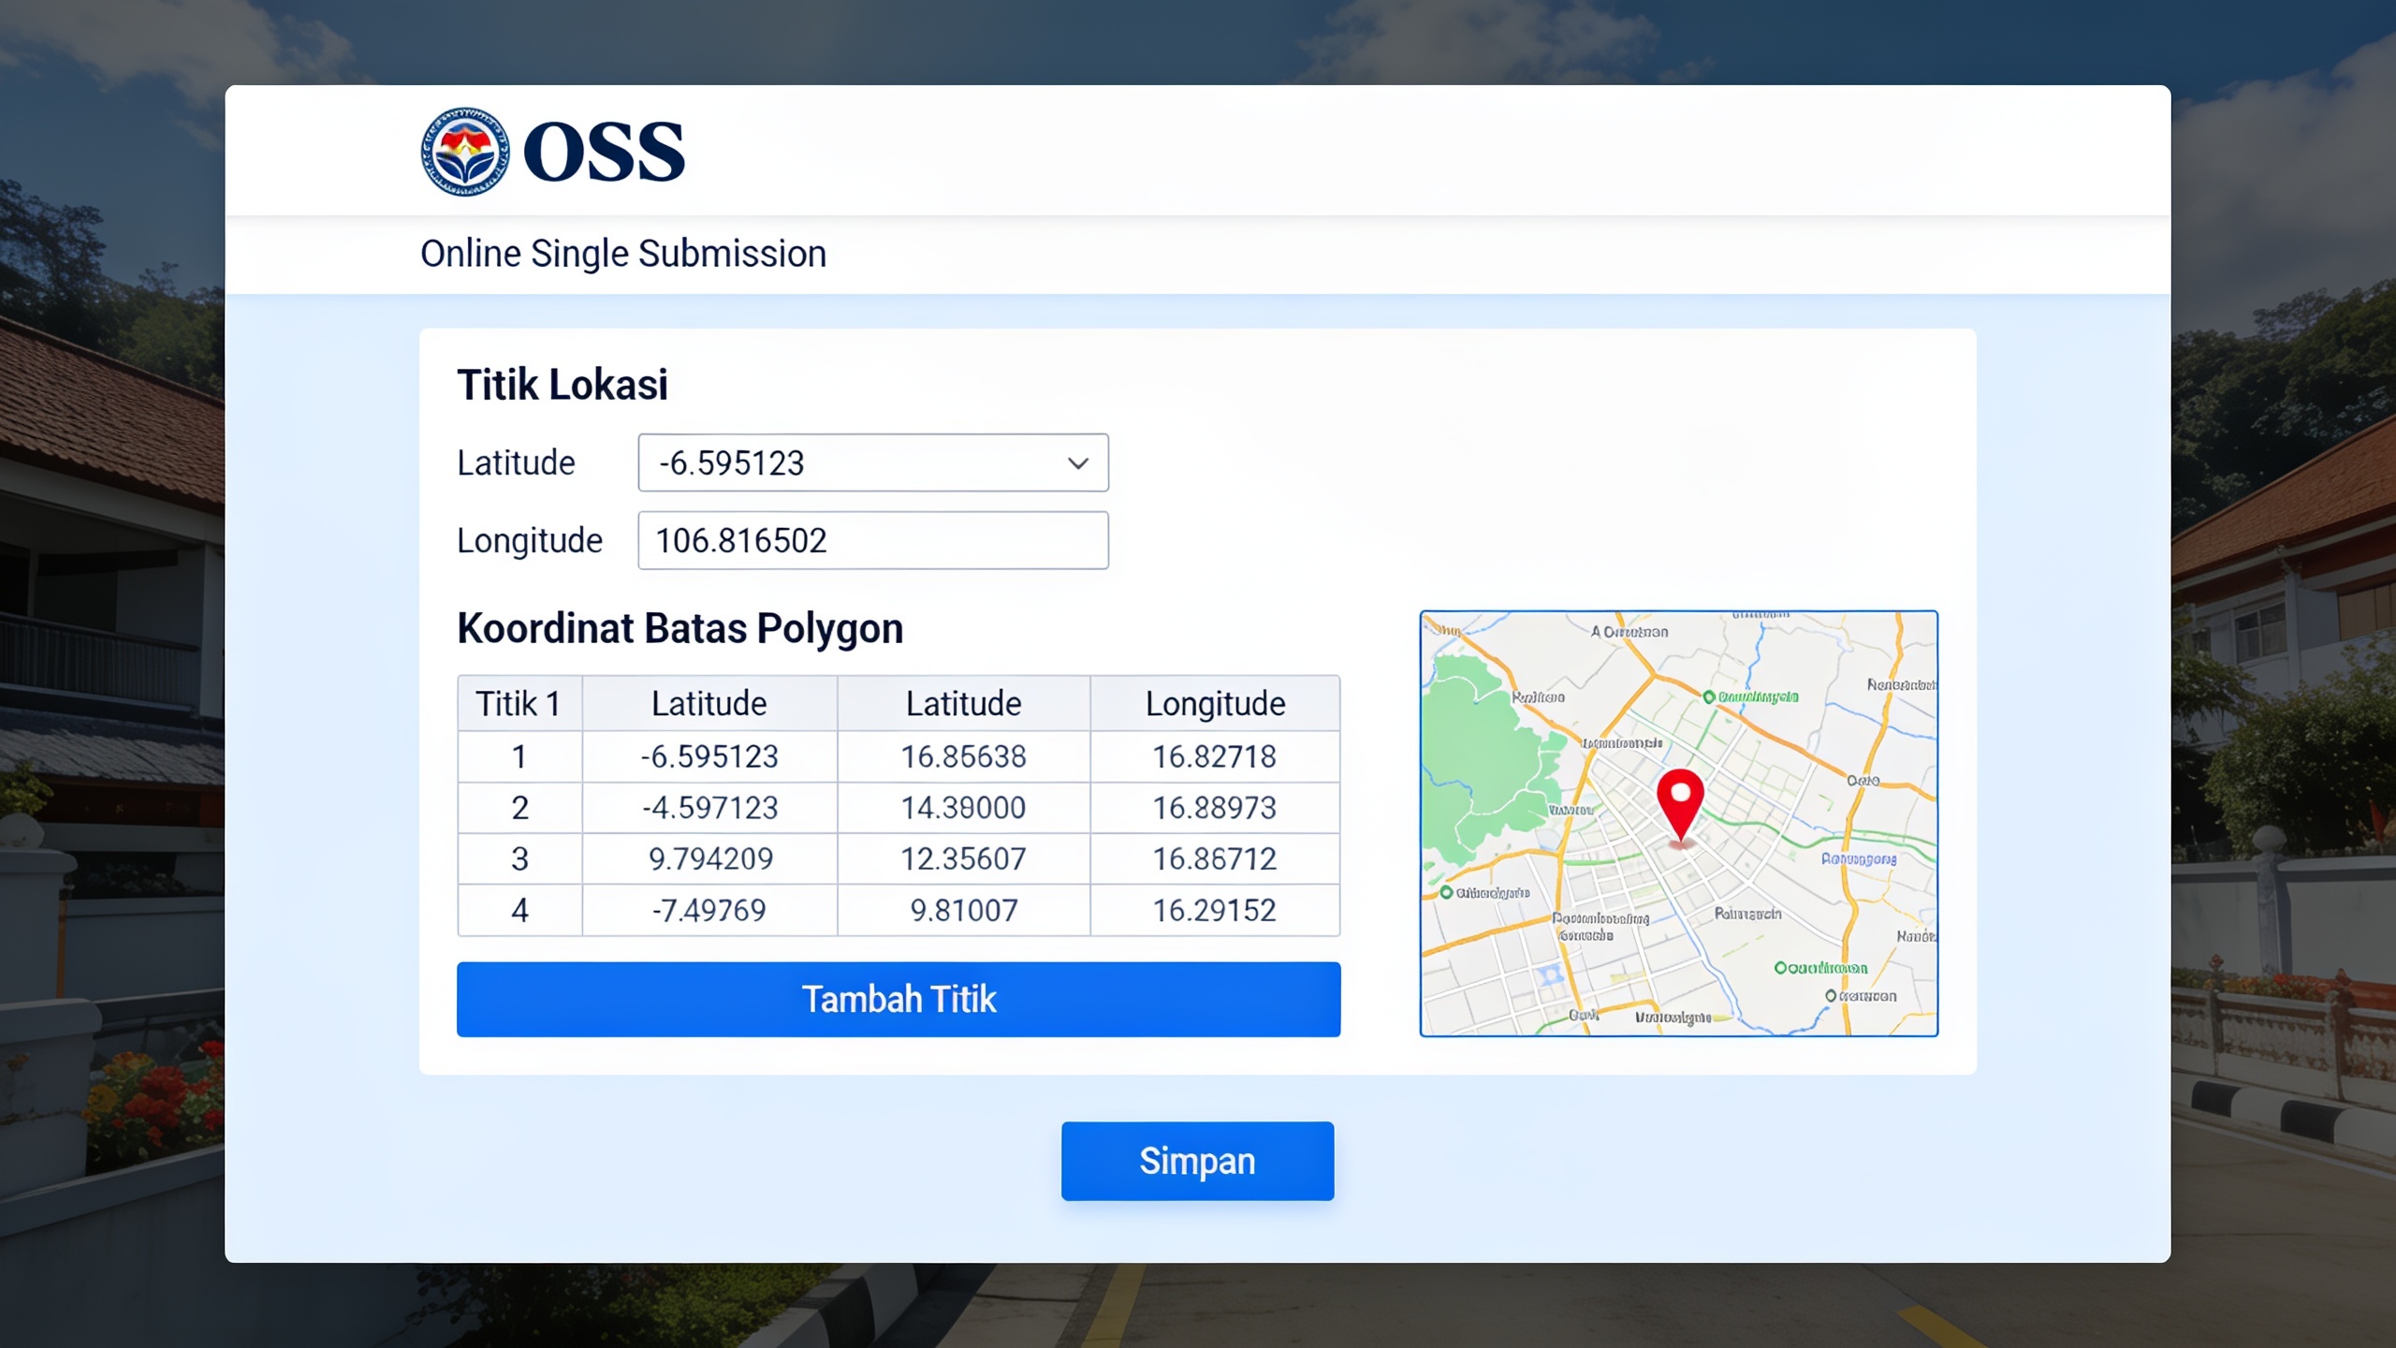This screenshot has width=2396, height=1348.
Task: Click cell 16.86712 in row 3
Action: pos(1215,858)
